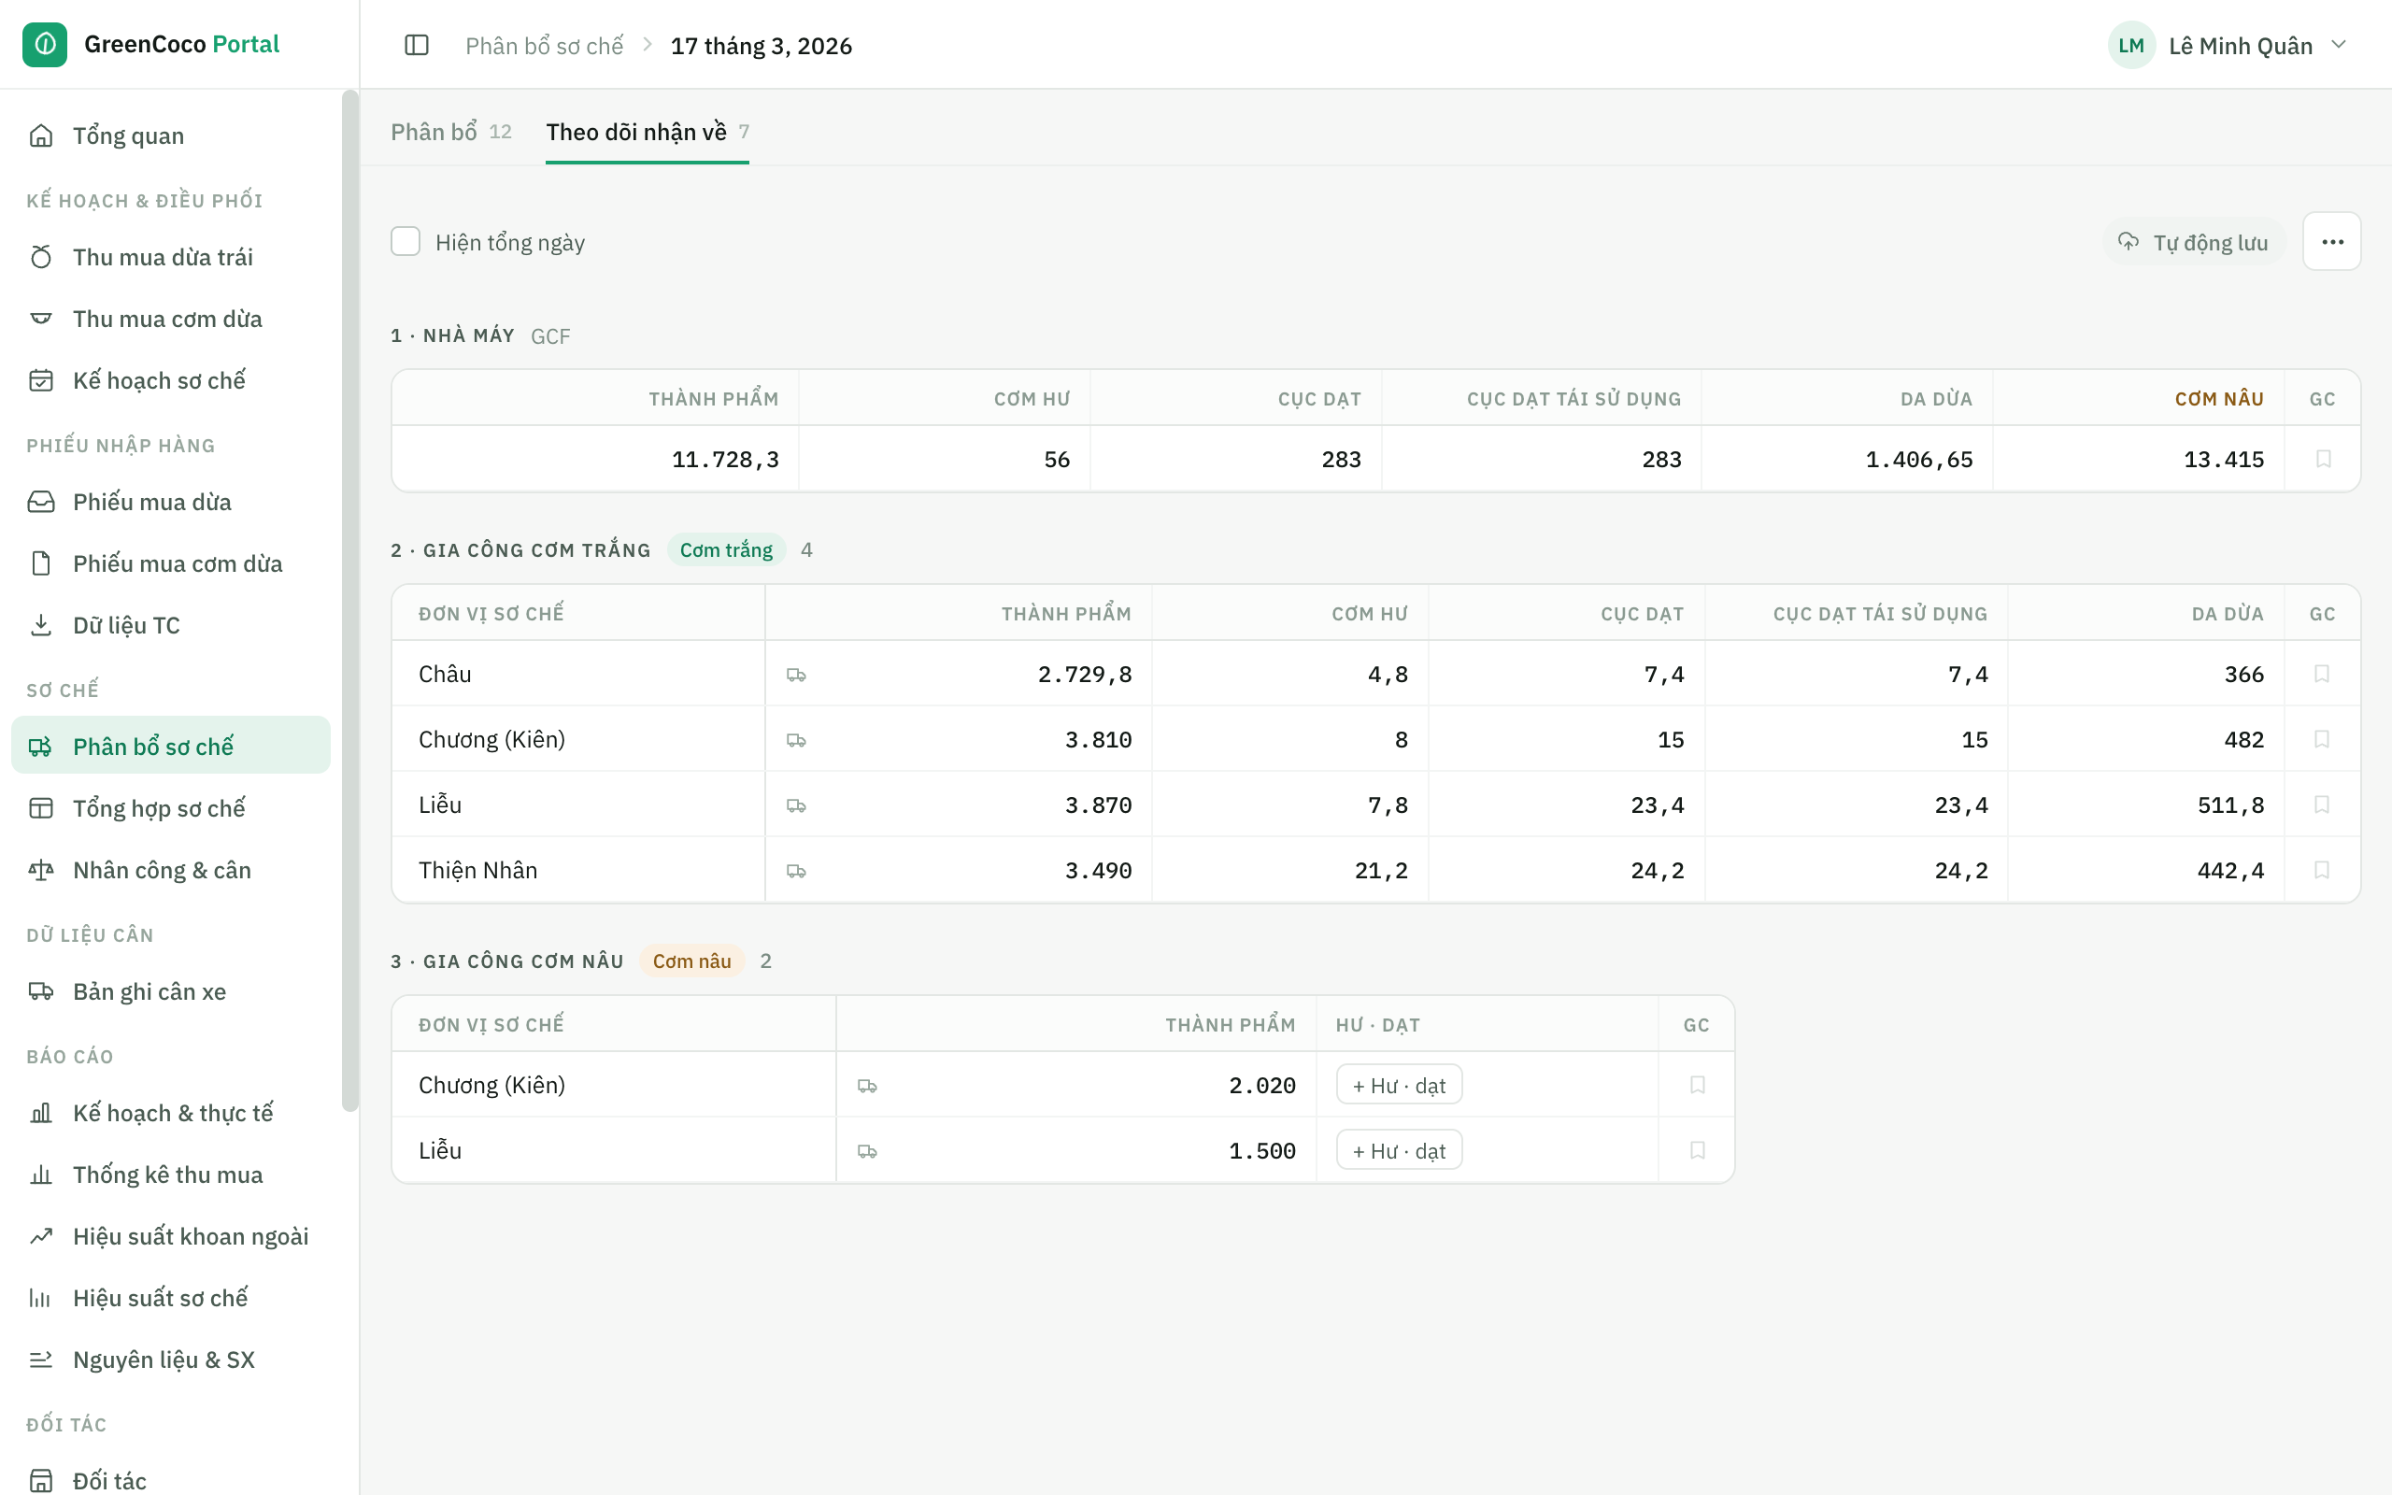Image resolution: width=2392 pixels, height=1495 pixels.
Task: Click the Tự động lưu cloud icon
Action: click(2129, 241)
